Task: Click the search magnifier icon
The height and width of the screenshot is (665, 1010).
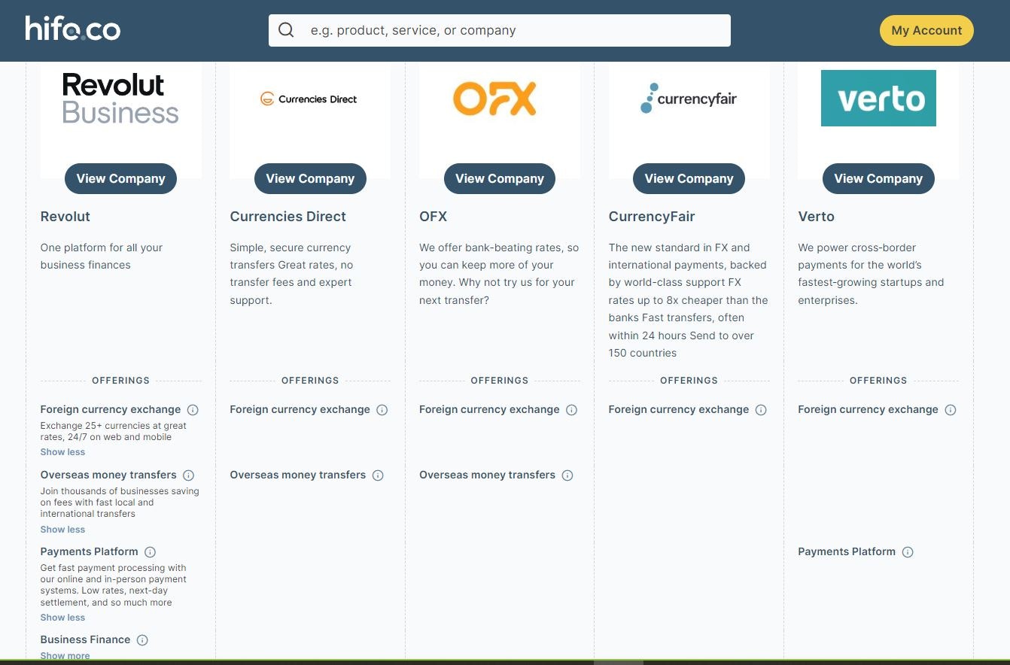Action: (x=286, y=30)
